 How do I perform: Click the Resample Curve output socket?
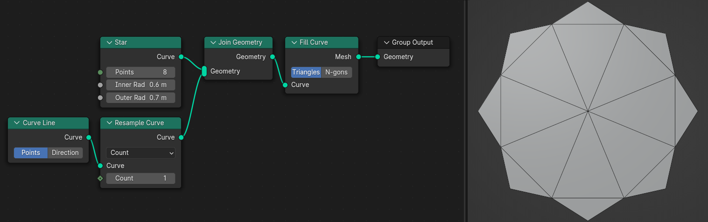(x=181, y=137)
